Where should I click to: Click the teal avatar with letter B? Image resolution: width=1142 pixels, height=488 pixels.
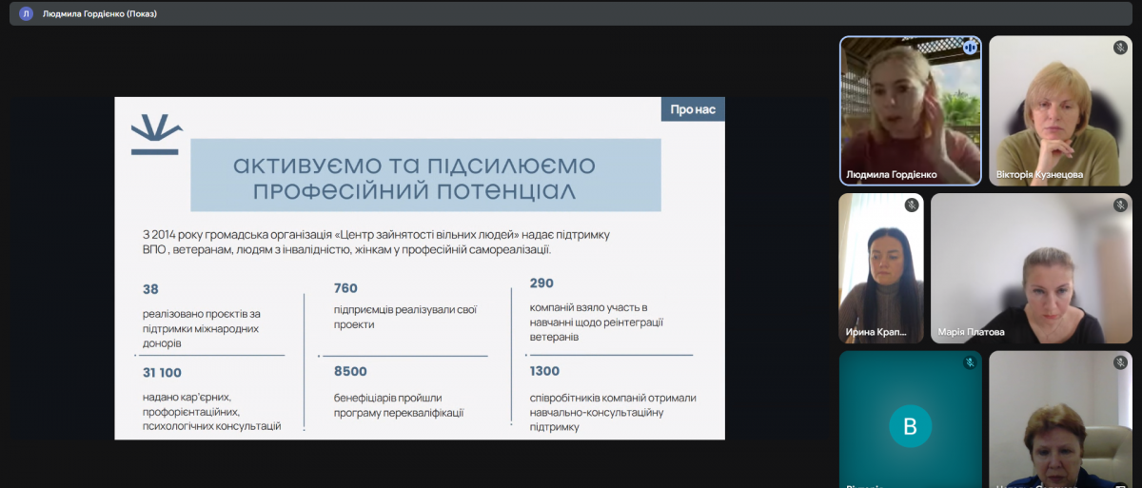(910, 426)
